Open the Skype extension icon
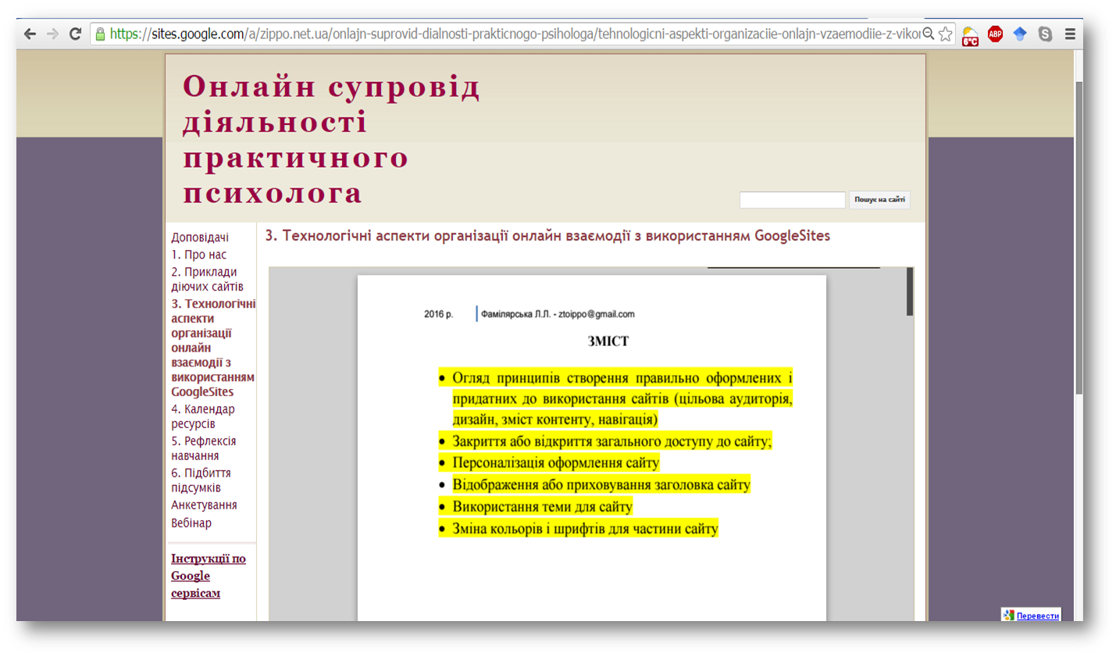Screen dimensions: 1116x657 [1045, 34]
